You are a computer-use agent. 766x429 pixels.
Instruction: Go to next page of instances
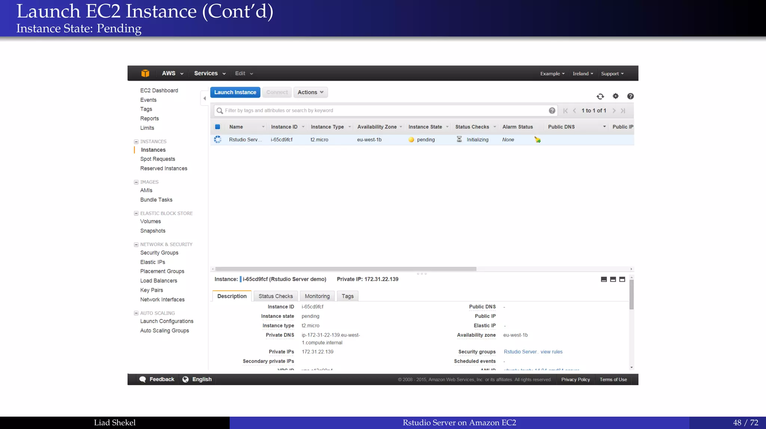pyautogui.click(x=614, y=111)
